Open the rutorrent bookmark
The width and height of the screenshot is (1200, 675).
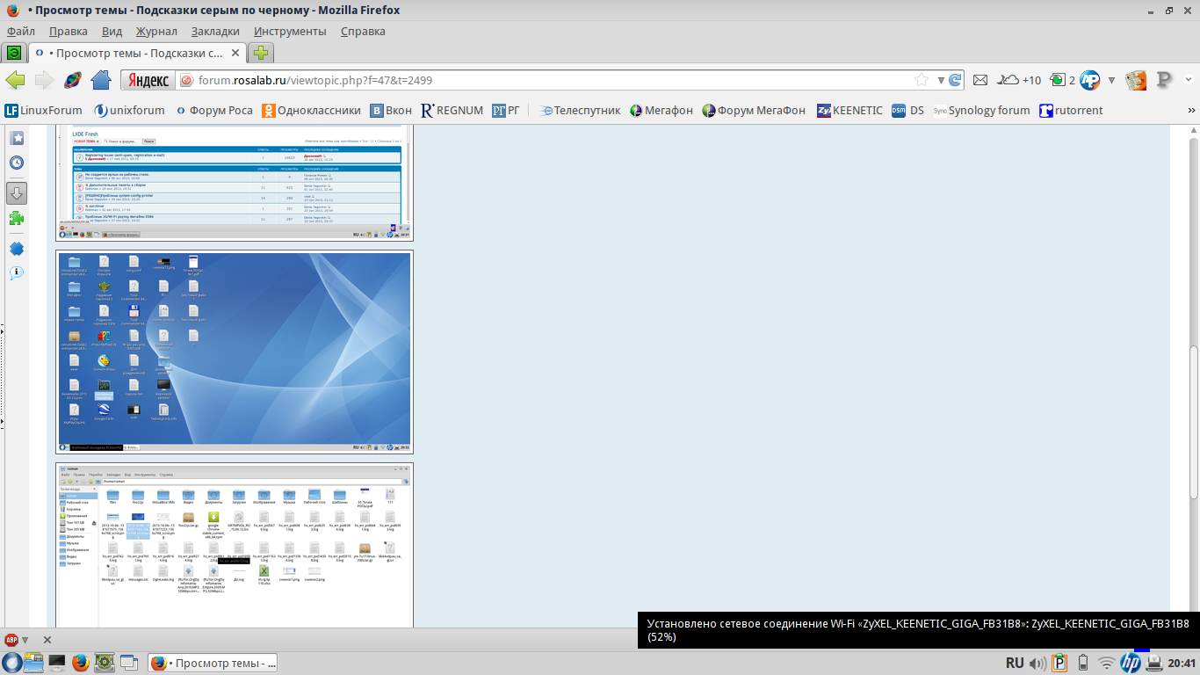(x=1071, y=110)
